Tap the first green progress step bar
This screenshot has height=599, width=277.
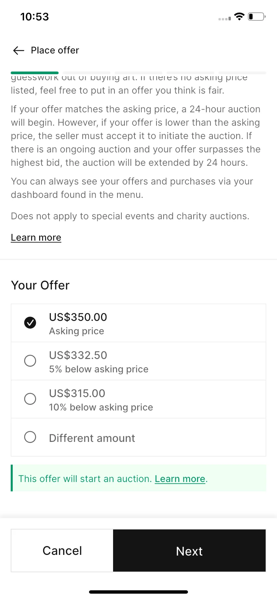pyautogui.click(x=35, y=73)
